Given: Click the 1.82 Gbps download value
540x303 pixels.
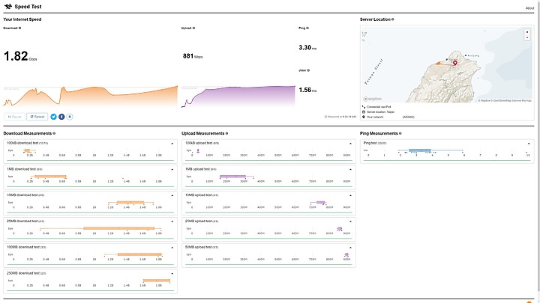Looking at the screenshot, I should tap(20, 56).
